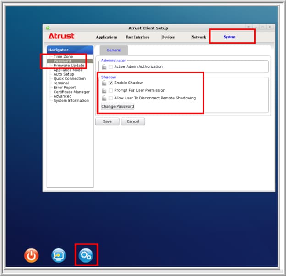Select Quick Connection in Navigator
286x276 pixels.
70,78
